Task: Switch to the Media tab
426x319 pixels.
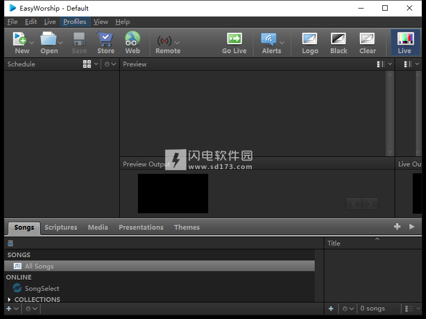Action: 98,228
